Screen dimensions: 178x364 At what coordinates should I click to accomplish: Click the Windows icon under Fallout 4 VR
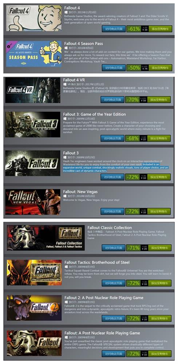[x=65, y=84]
